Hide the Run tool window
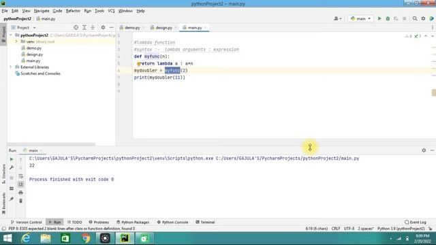Viewport: 436px width, 245px height. 432,150
